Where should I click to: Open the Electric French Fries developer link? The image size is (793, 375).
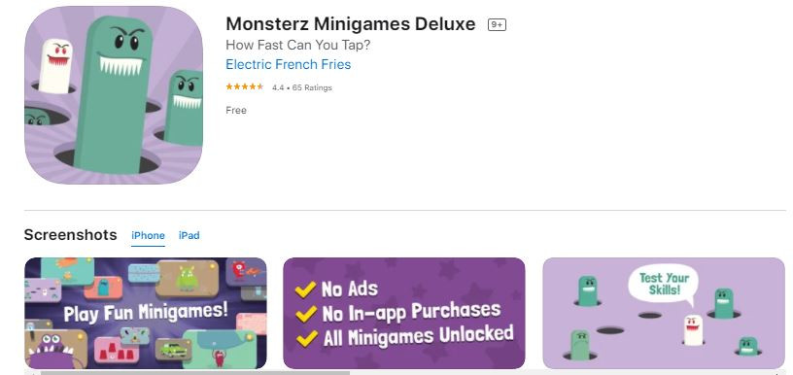pos(289,65)
